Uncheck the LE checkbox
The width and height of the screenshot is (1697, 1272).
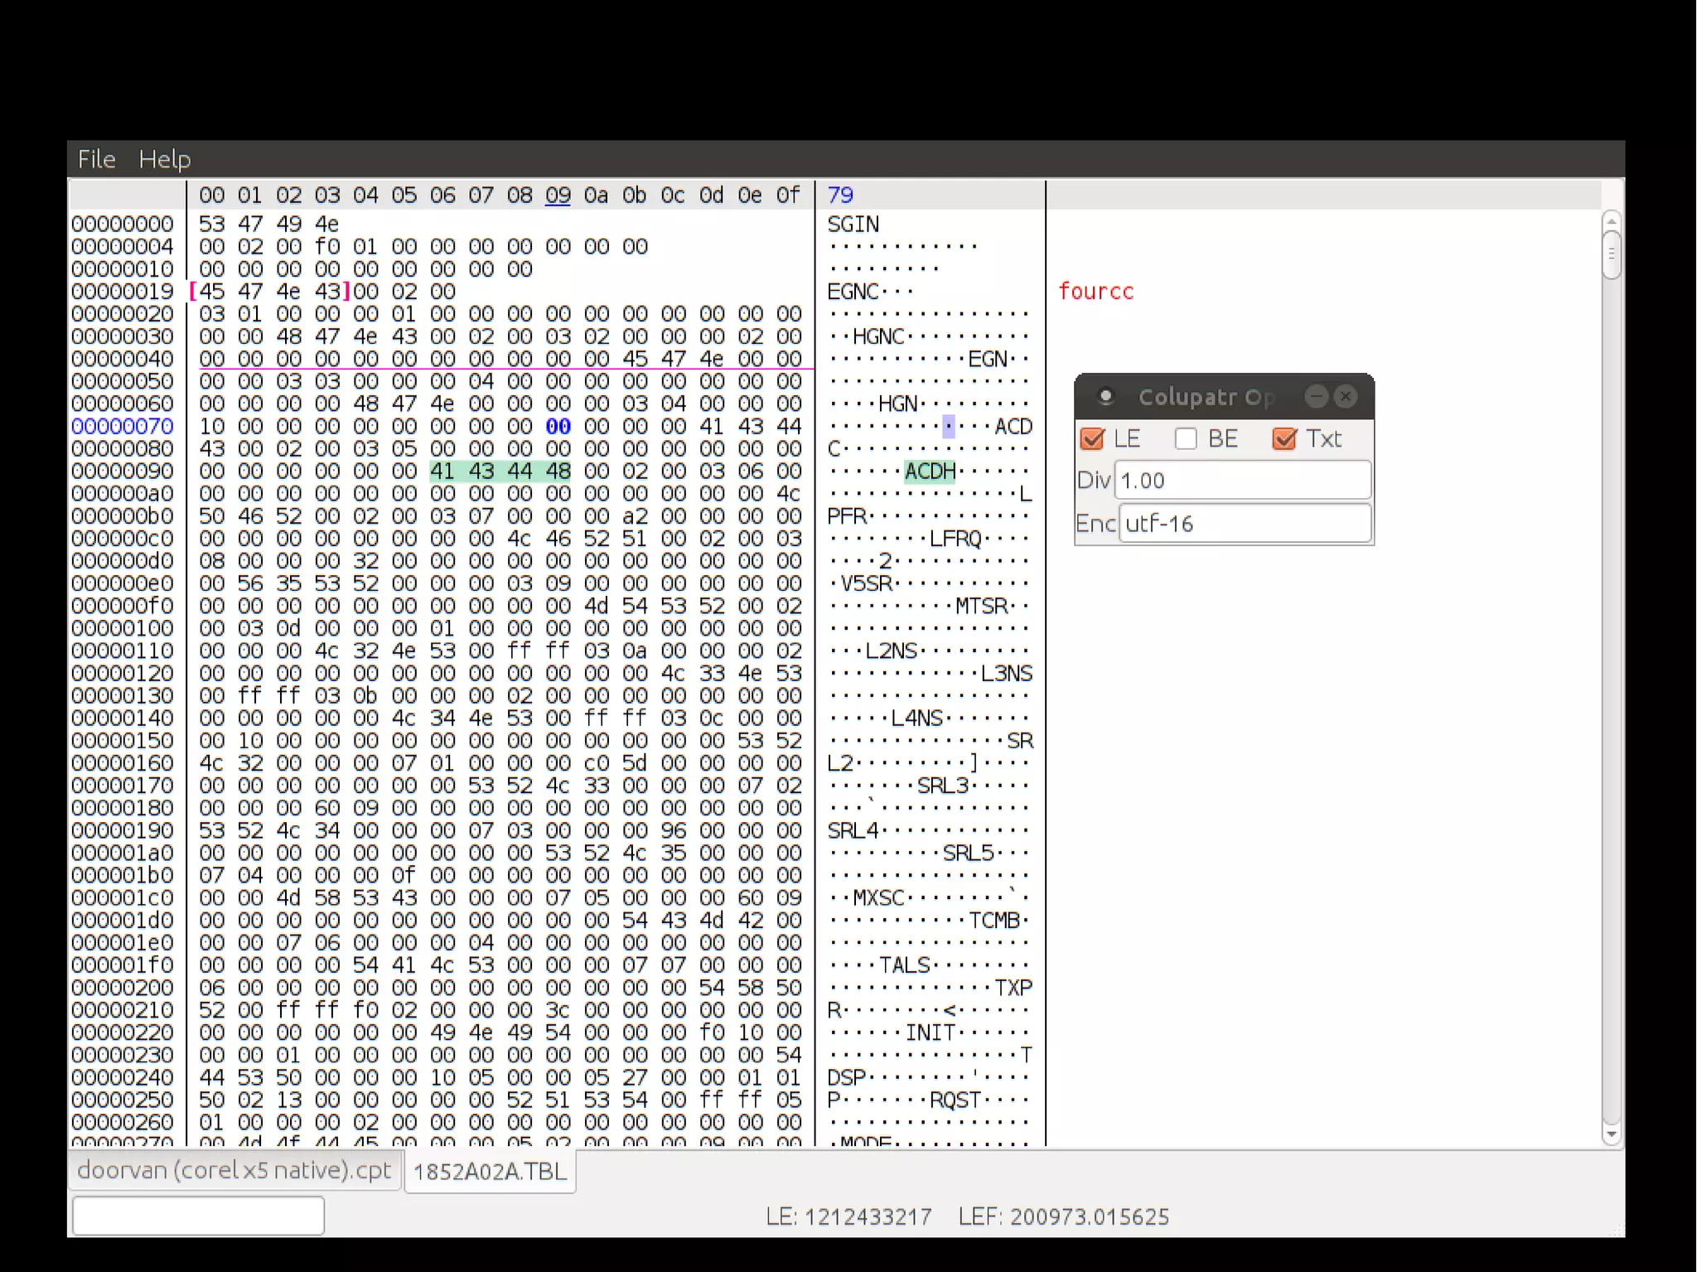pos(1092,438)
